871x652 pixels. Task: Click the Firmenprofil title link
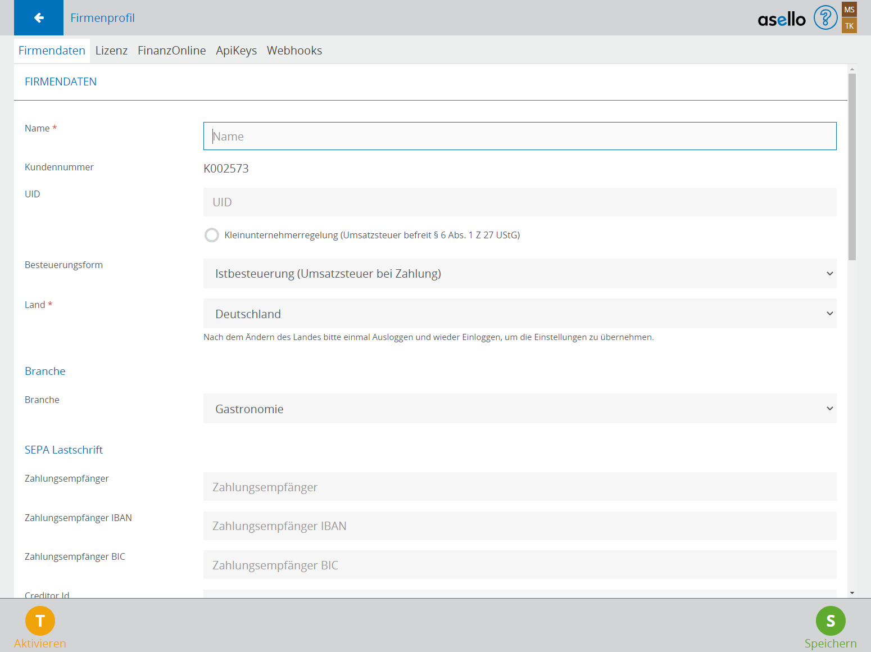pos(102,18)
